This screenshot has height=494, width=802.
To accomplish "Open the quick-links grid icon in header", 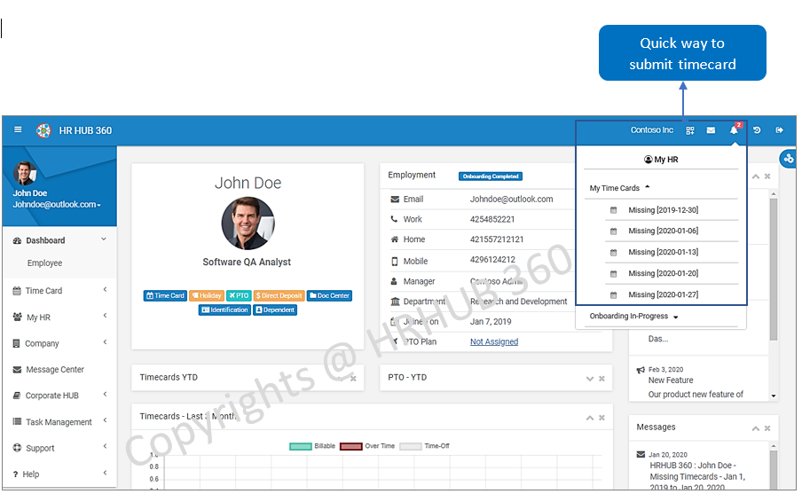I will coord(690,130).
